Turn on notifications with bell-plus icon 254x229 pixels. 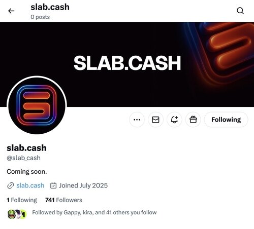click(174, 120)
